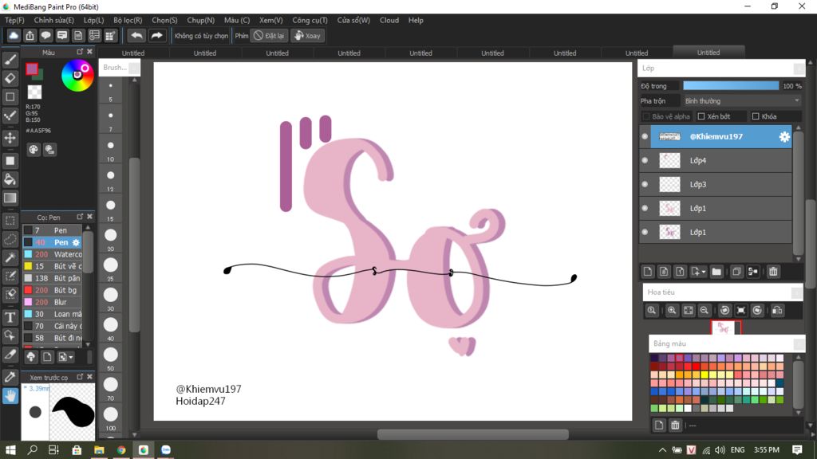
Task: Select the Eraser tool
Action: click(10, 79)
